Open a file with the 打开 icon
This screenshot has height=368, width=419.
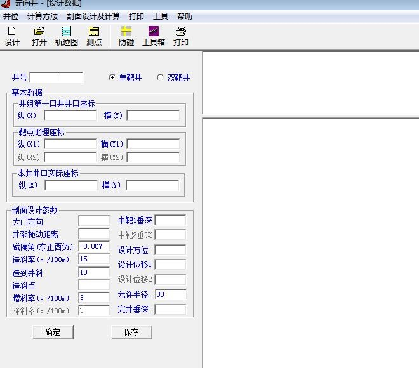click(39, 36)
